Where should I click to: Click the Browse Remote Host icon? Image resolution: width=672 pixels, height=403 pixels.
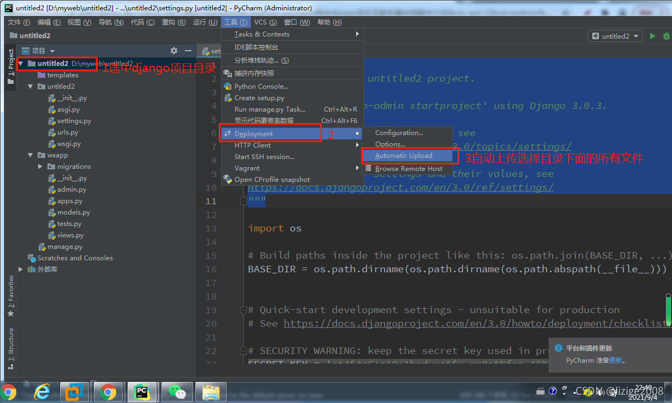tap(369, 169)
